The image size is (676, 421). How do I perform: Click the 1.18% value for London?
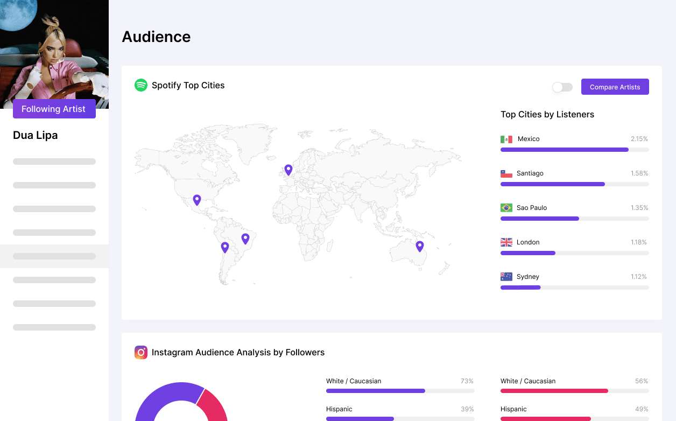pyautogui.click(x=639, y=242)
